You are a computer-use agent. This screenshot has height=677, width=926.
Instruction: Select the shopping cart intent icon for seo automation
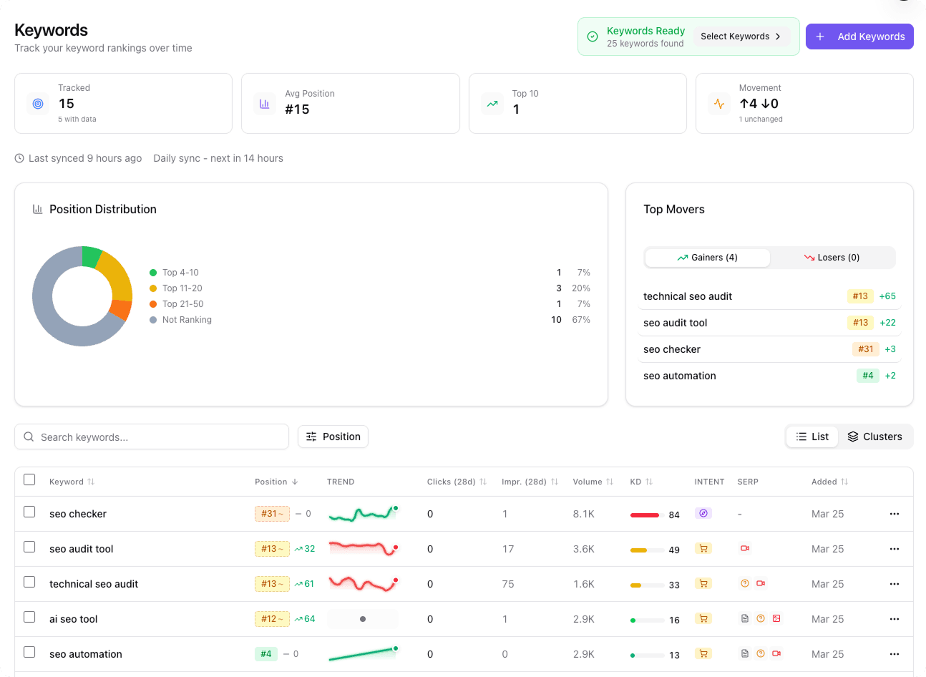[x=703, y=653]
